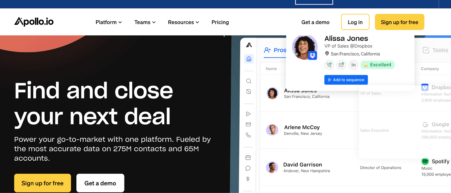
Task: Click Sales Executive title
Action: (x=374, y=130)
